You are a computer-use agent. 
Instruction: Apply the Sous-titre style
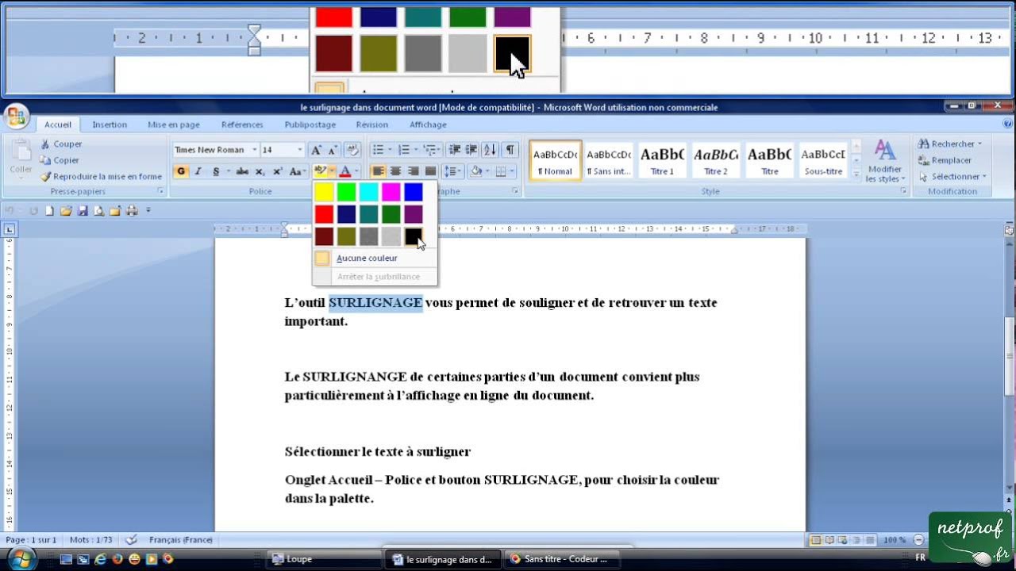pyautogui.click(x=823, y=161)
